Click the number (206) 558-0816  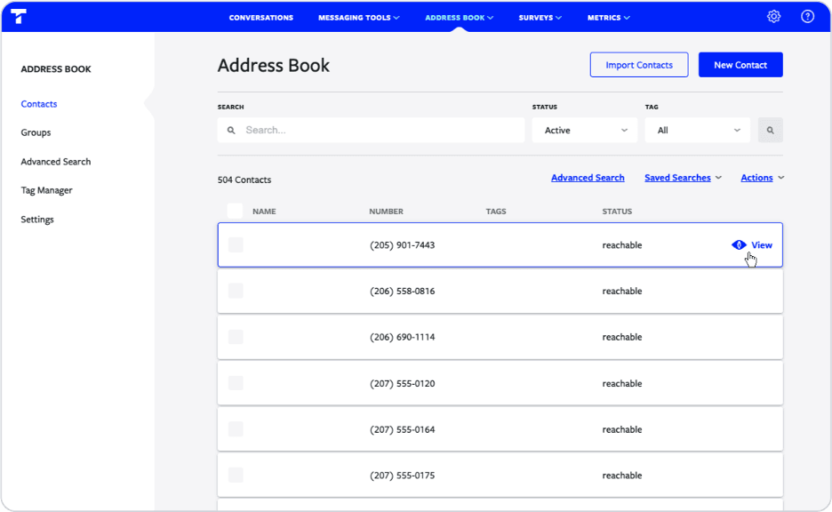[402, 291]
